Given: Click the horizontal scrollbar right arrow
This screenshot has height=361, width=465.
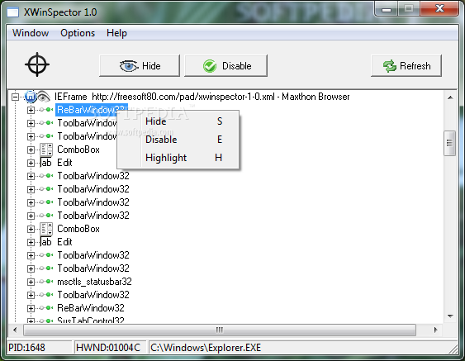Looking at the screenshot, I should click(435, 330).
